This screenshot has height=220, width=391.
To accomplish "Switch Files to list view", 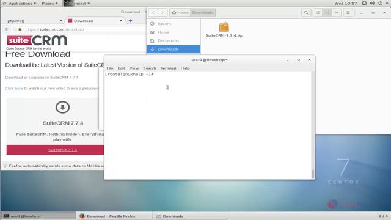I will 318,12.
